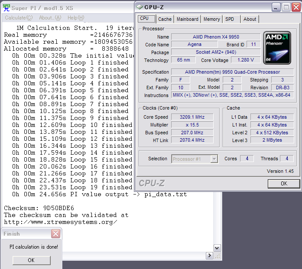Open the About menu in Super PI
Screen dimensions: 302x269
[50, 18]
